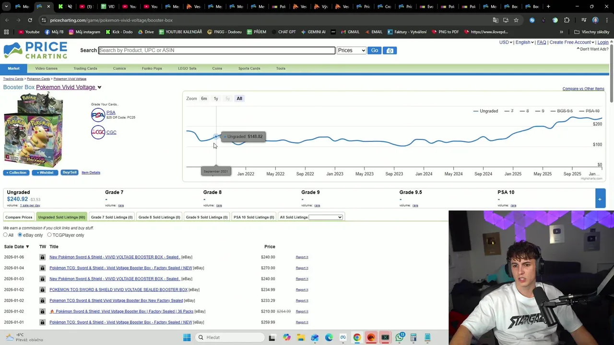
Task: Expand the Pokemon Vivid Voltage set dropdown arrow
Action: pos(99,87)
